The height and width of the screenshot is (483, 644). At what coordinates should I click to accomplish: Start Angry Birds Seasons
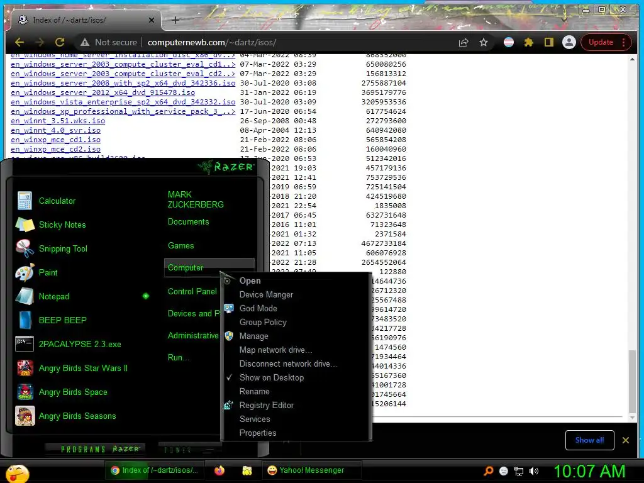pos(77,416)
